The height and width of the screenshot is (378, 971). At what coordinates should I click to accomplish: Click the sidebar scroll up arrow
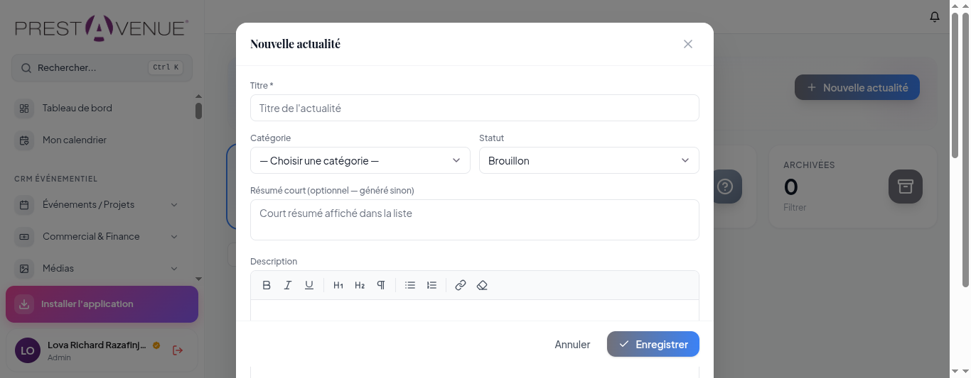[x=198, y=96]
